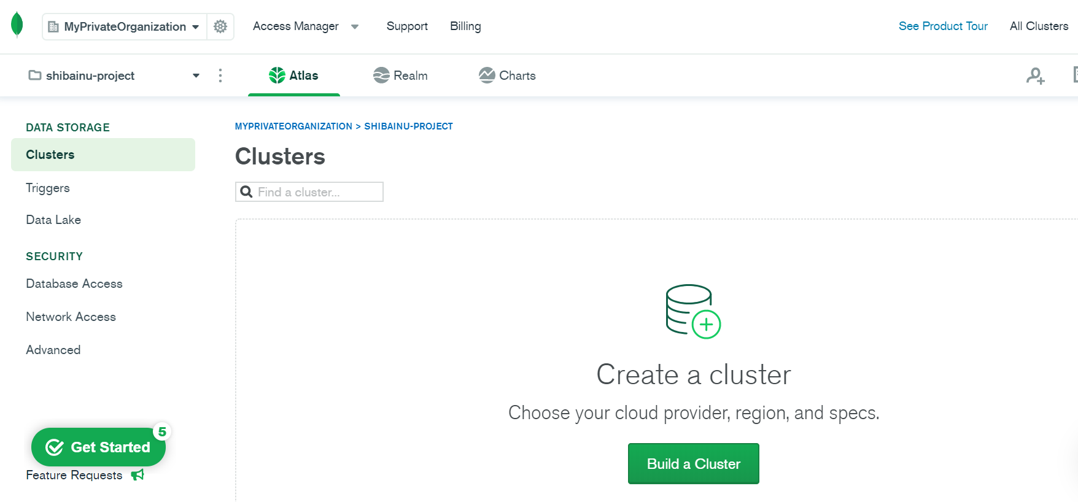Click the shibainu-project folder icon
Viewport: 1078px width, 502px height.
tap(35, 75)
